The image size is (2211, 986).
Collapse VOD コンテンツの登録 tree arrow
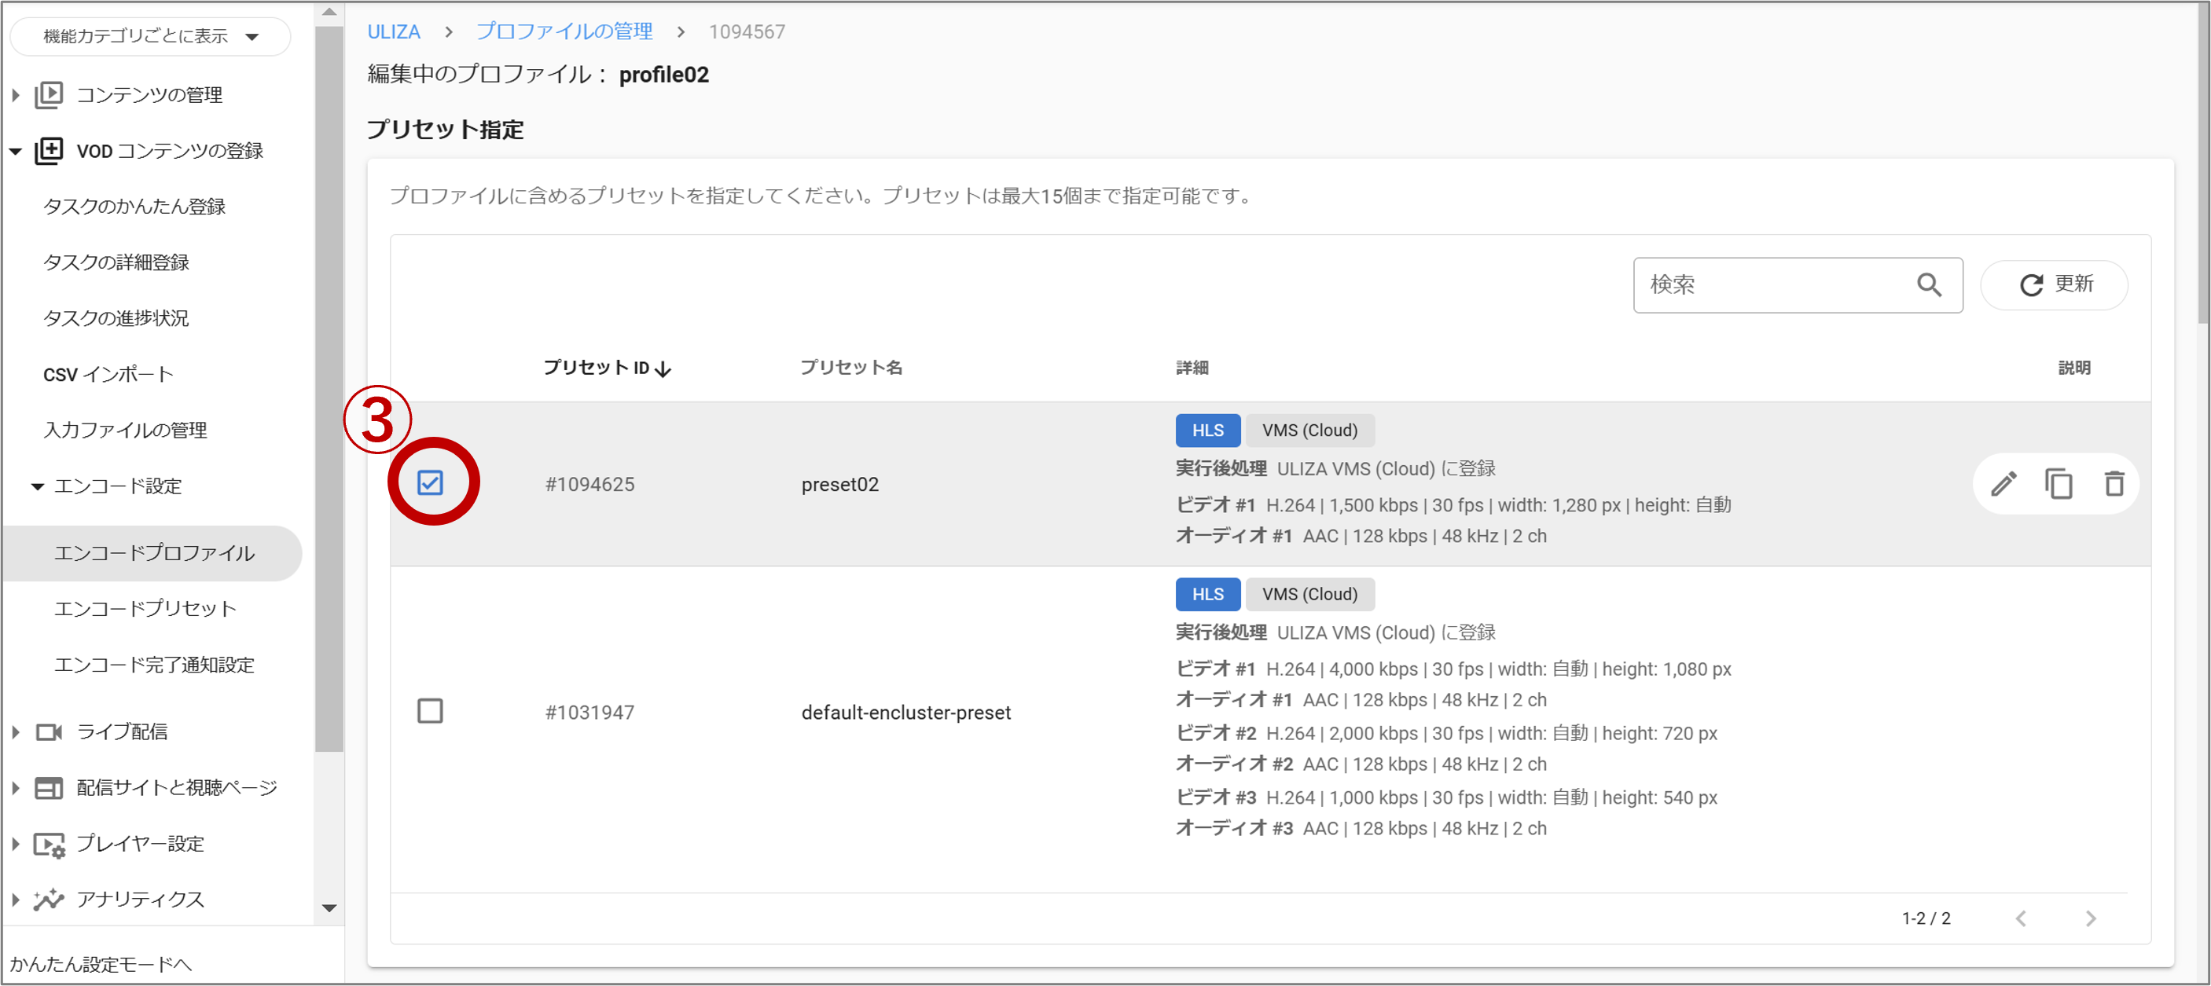click(16, 151)
